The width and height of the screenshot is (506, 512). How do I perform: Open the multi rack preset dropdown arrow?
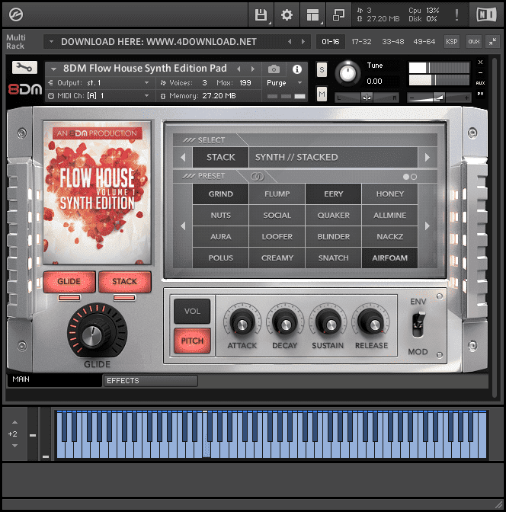pyautogui.click(x=51, y=41)
